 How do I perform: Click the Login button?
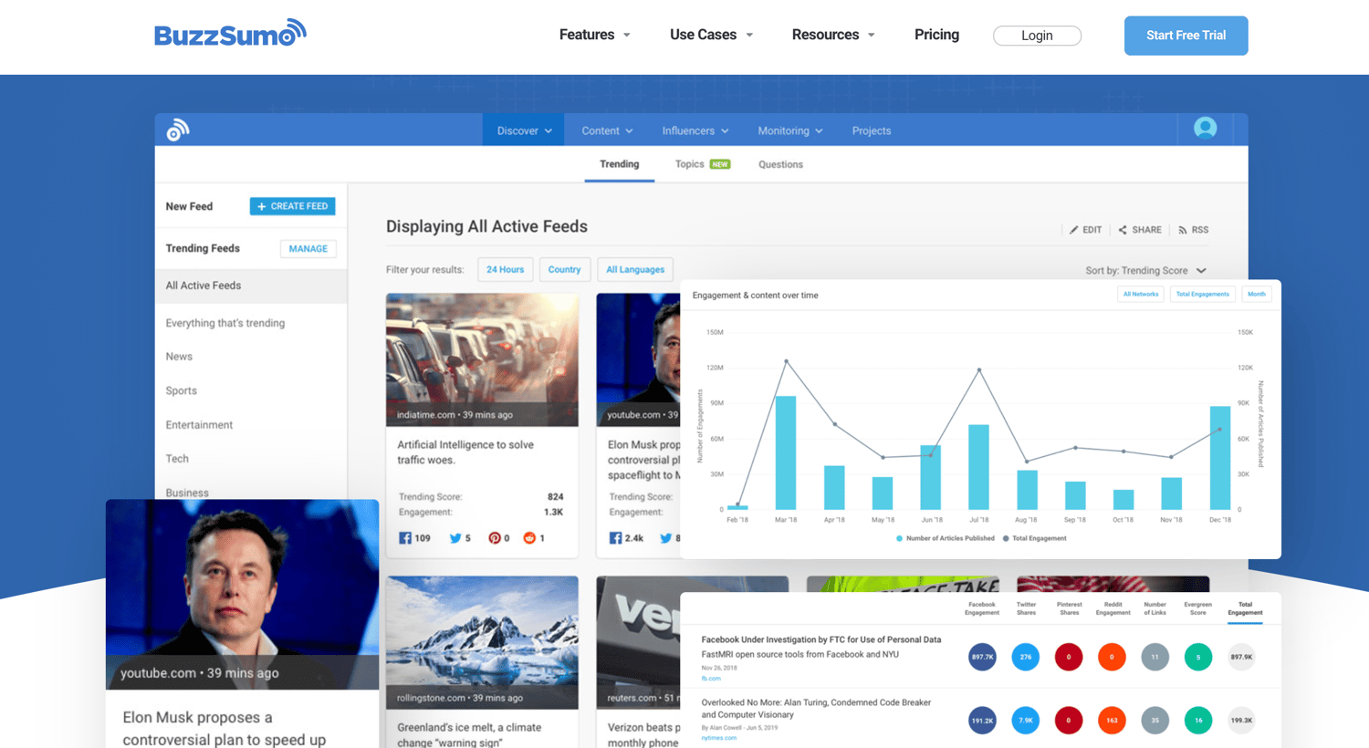pyautogui.click(x=1037, y=36)
